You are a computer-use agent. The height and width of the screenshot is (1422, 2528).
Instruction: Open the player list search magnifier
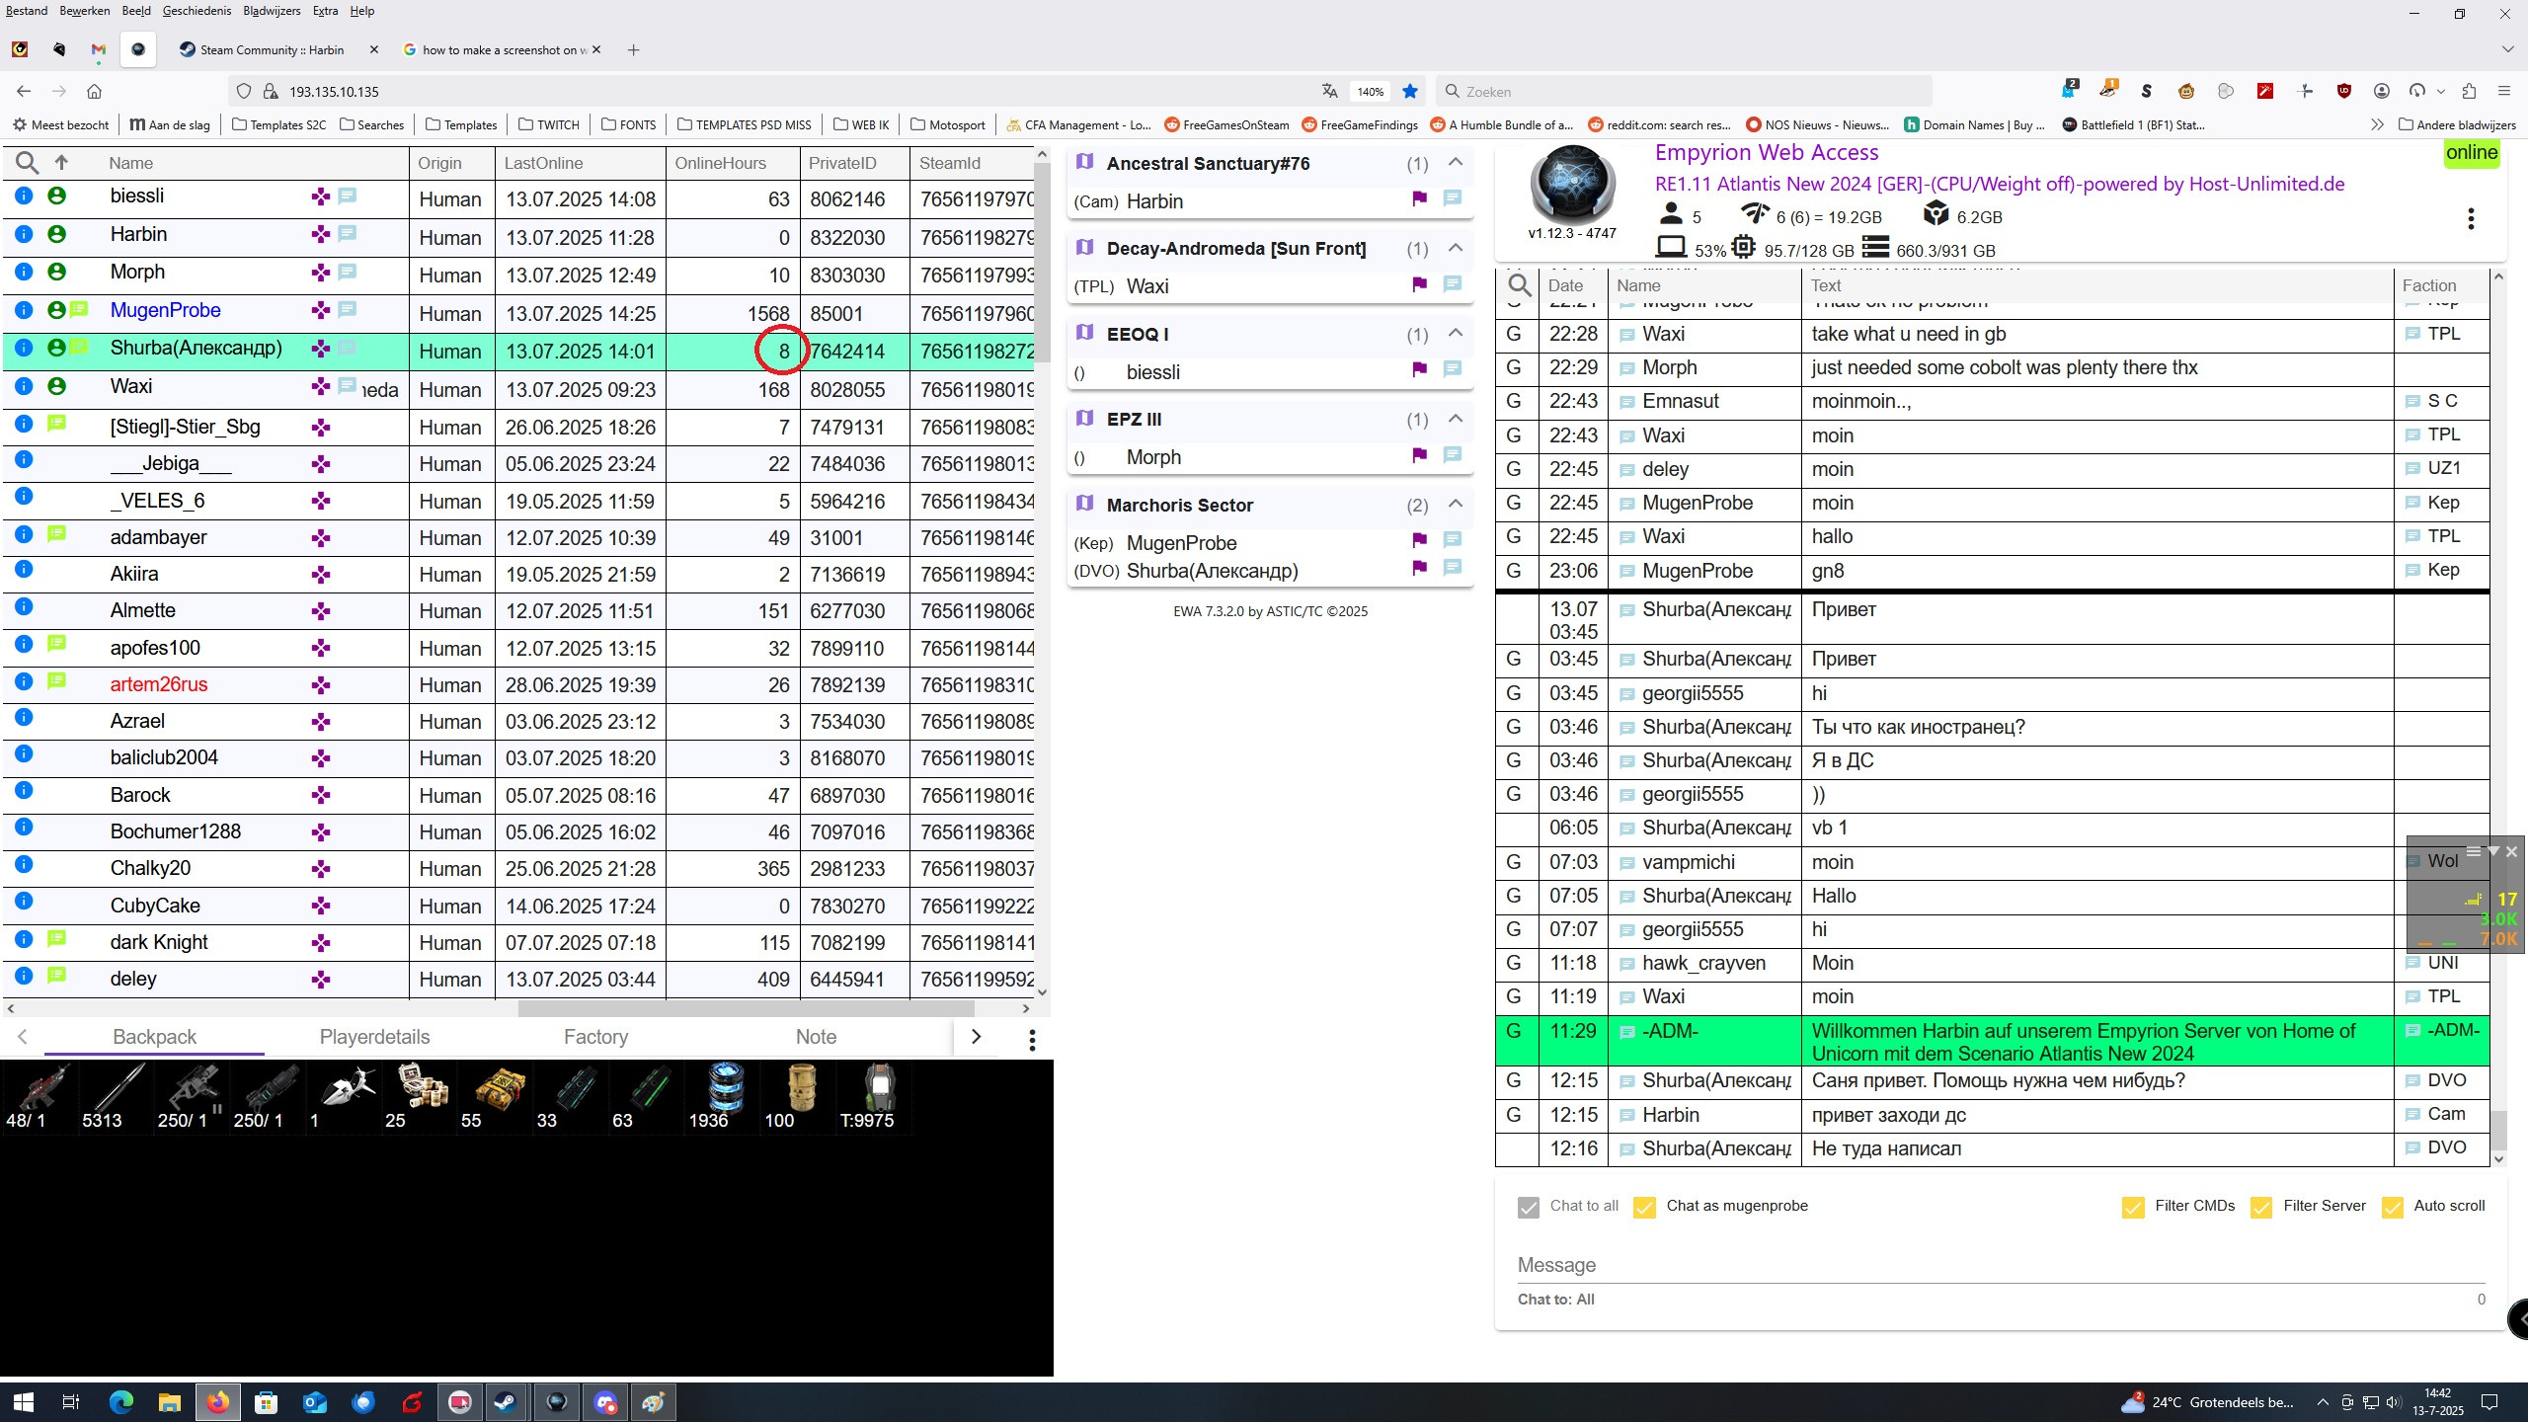pyautogui.click(x=28, y=163)
